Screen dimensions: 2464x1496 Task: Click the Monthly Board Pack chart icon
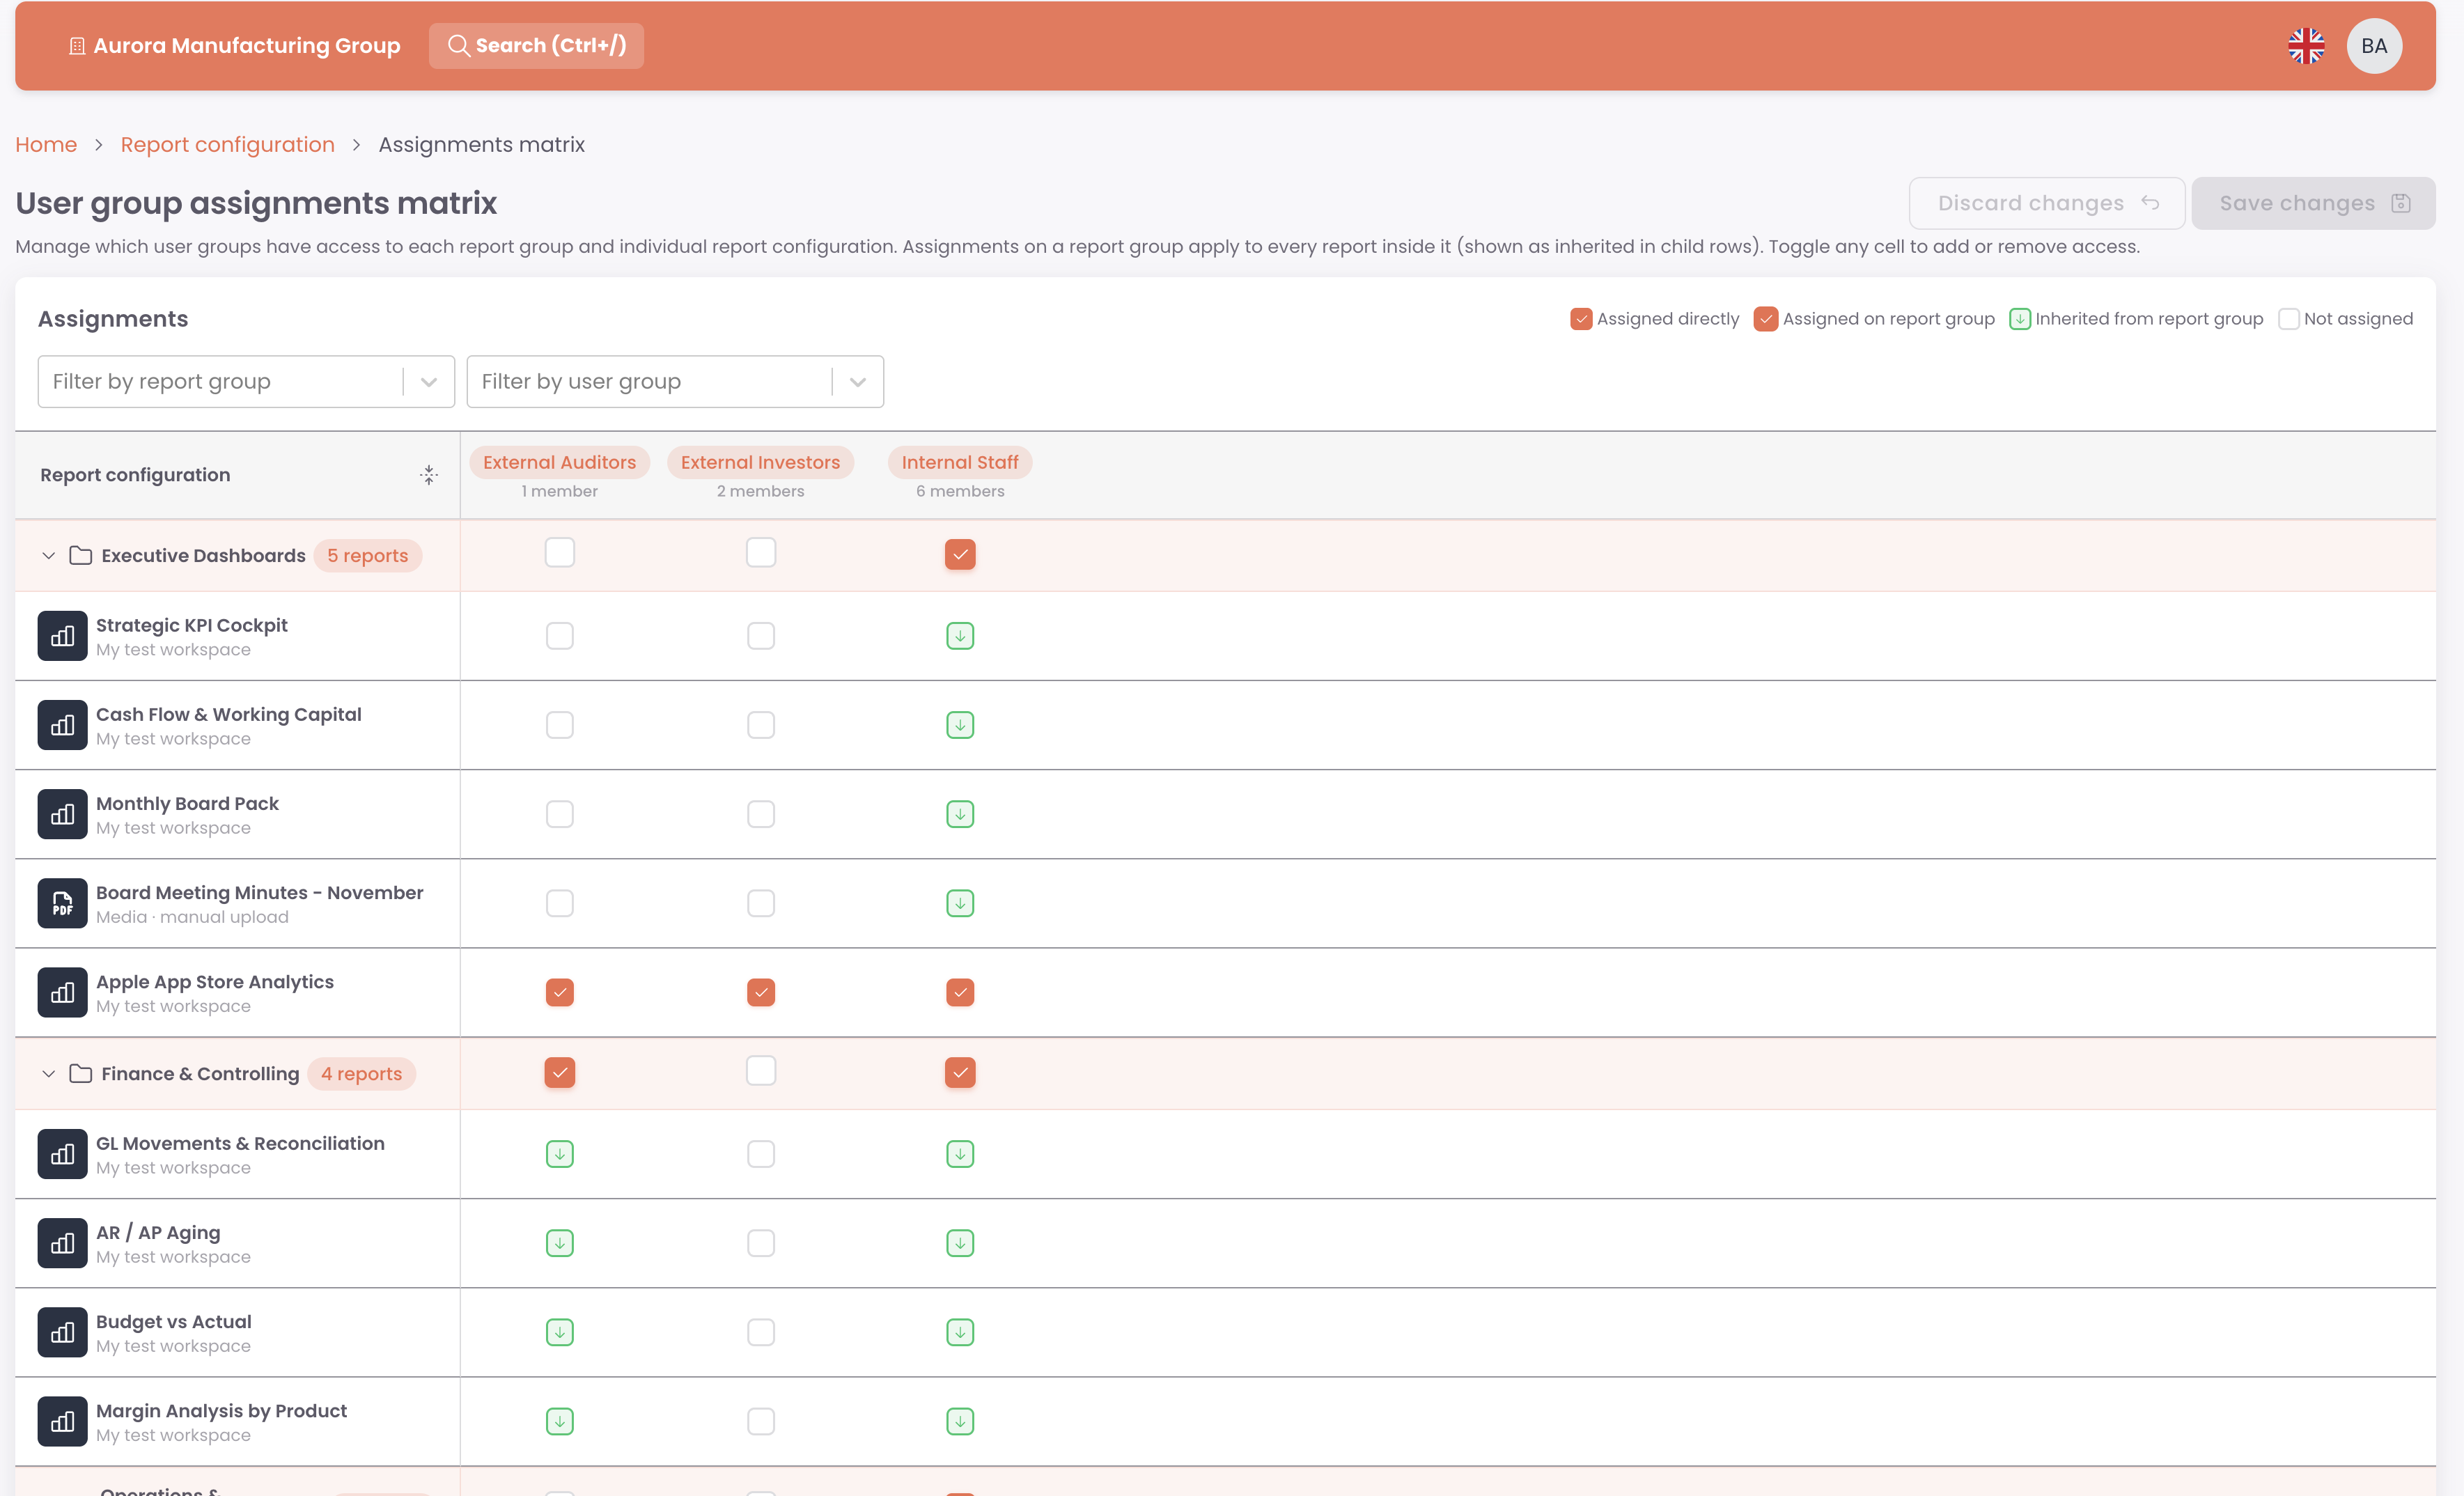point(62,814)
